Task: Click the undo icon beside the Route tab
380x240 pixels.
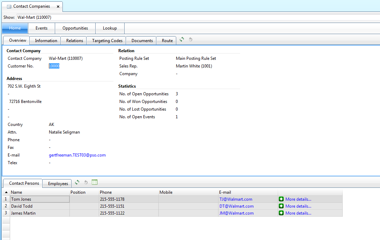Action: click(191, 40)
